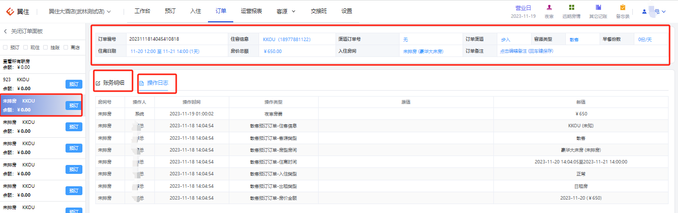Switch to the 账务明细 tab
The image size is (678, 213).
coord(110,83)
